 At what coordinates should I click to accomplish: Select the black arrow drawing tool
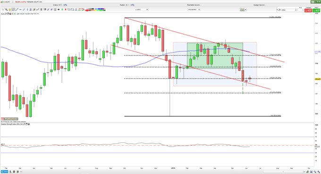(59, 9)
